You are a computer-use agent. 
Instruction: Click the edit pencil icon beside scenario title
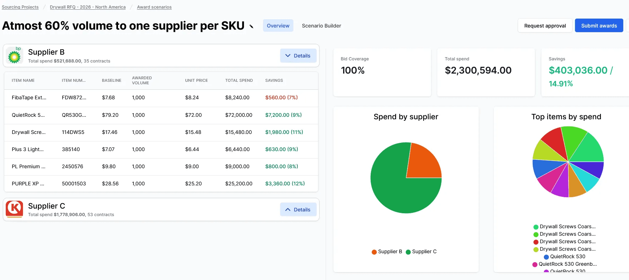(x=252, y=26)
